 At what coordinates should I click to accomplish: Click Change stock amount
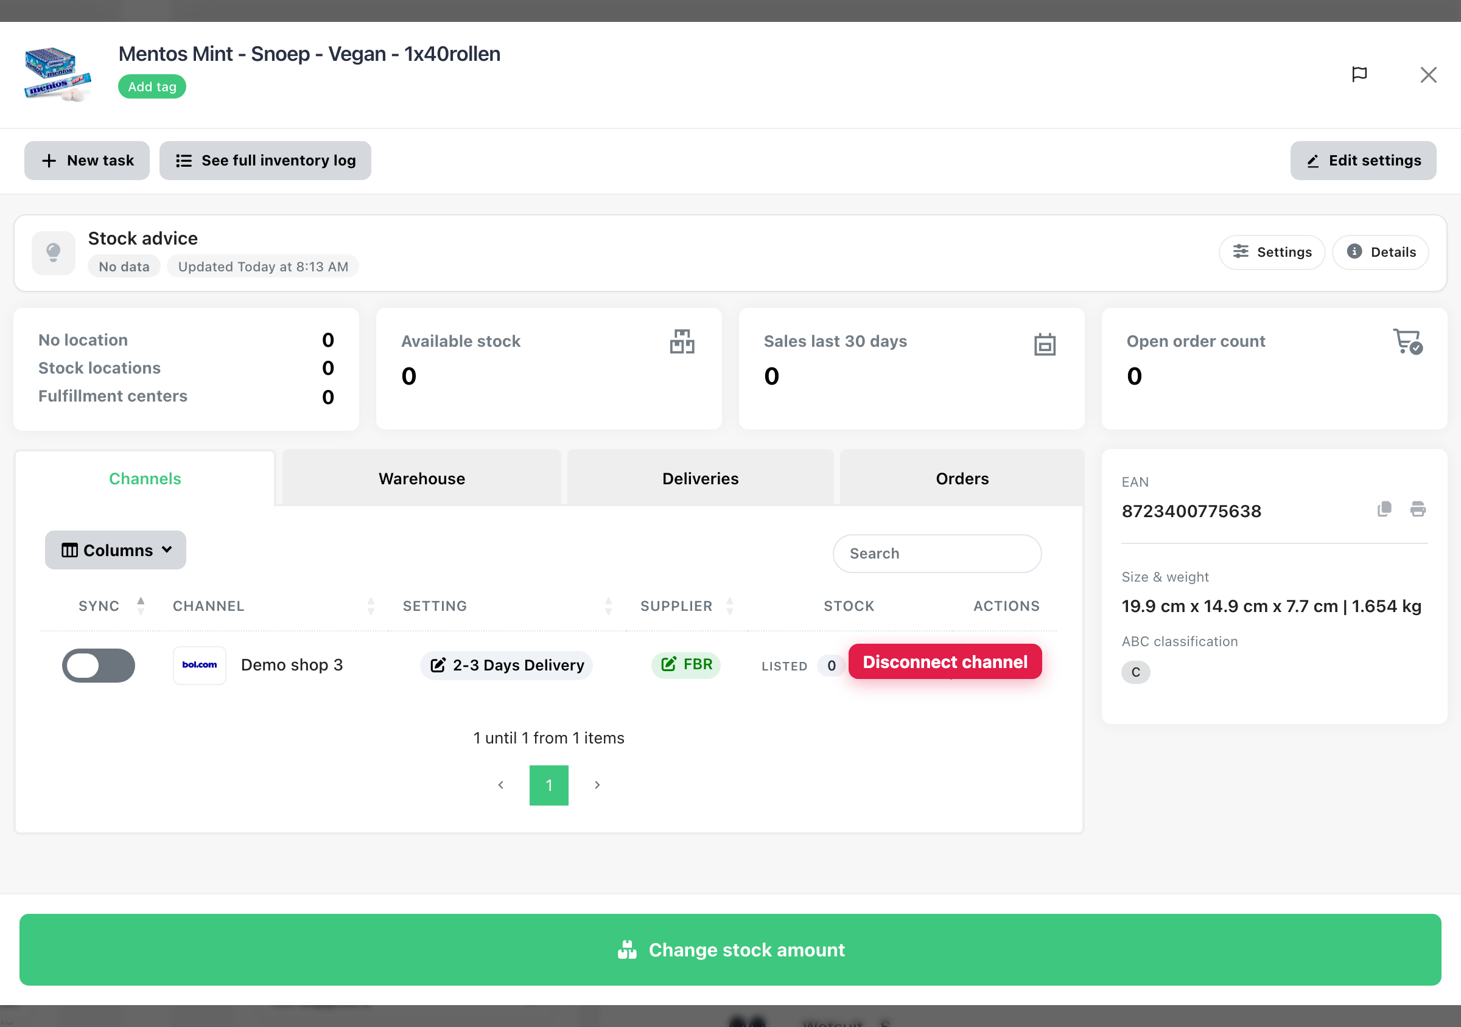[730, 949]
